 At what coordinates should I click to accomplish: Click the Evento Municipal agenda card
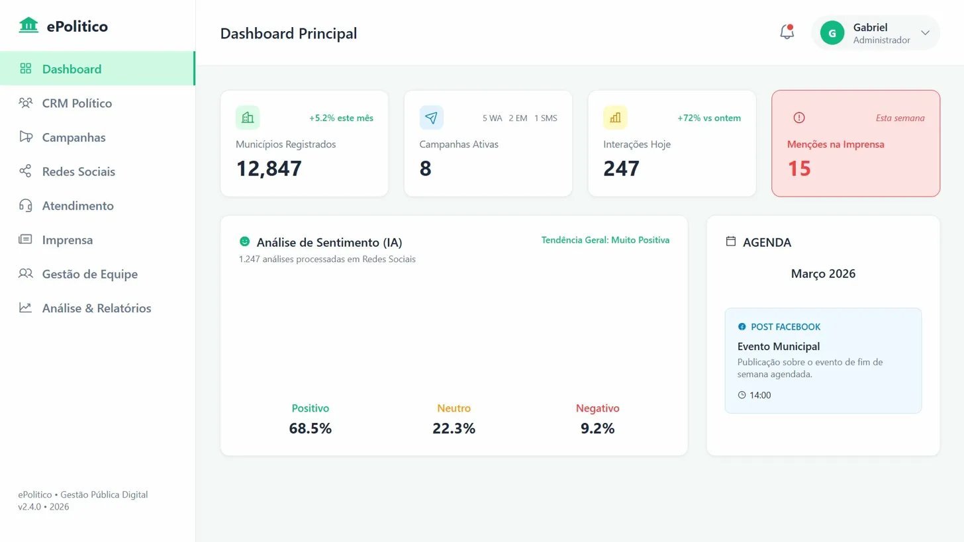pyautogui.click(x=823, y=360)
